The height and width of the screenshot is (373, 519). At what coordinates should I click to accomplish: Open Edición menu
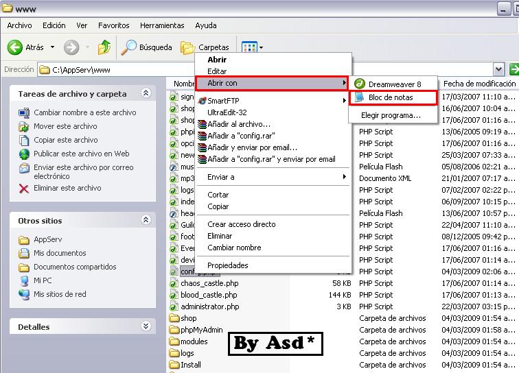54,25
